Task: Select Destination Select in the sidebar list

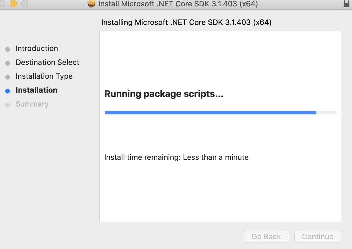Action: (x=47, y=62)
